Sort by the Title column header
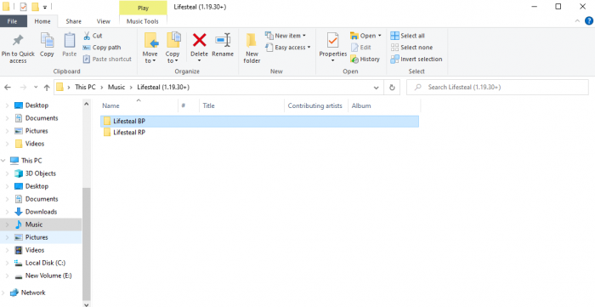The height and width of the screenshot is (307, 595). (x=241, y=105)
